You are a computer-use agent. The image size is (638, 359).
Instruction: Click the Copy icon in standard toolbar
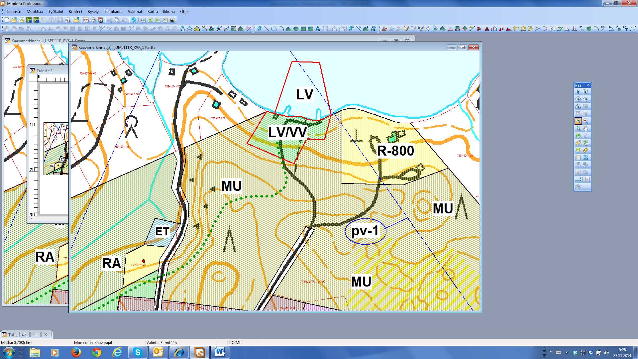point(117,20)
